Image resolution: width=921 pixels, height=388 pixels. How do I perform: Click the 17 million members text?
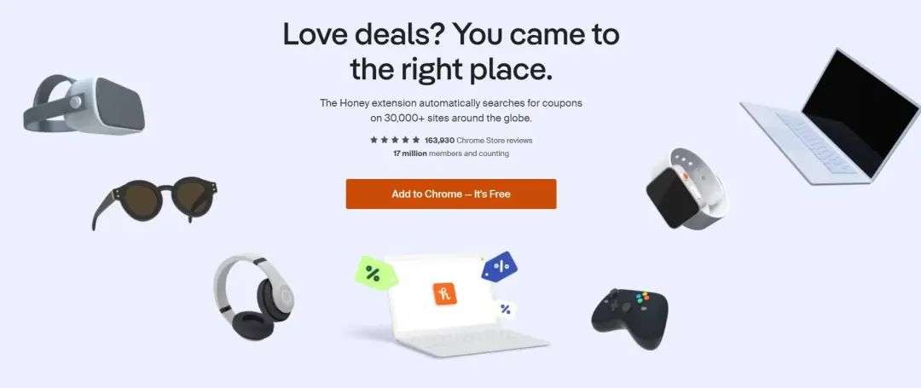click(451, 153)
